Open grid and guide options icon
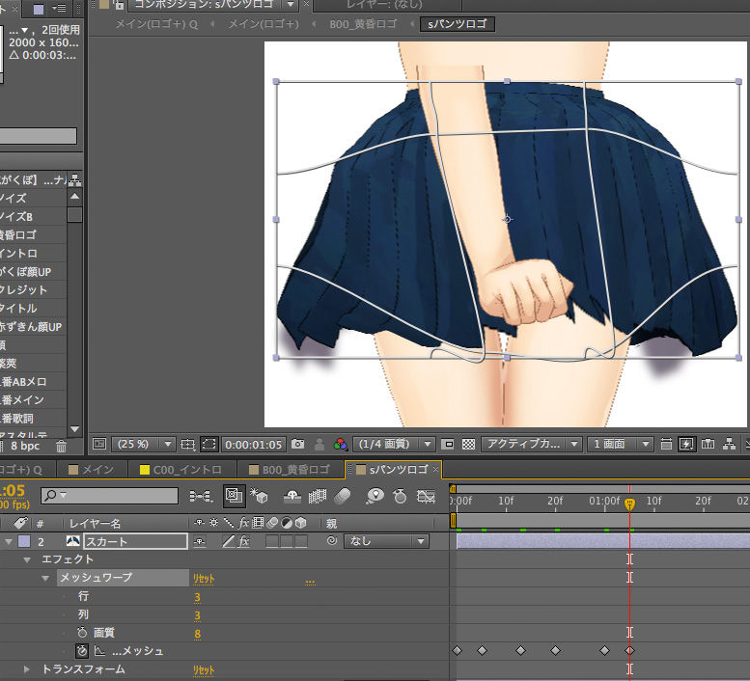Screen dimensions: 750x681 (x=187, y=445)
